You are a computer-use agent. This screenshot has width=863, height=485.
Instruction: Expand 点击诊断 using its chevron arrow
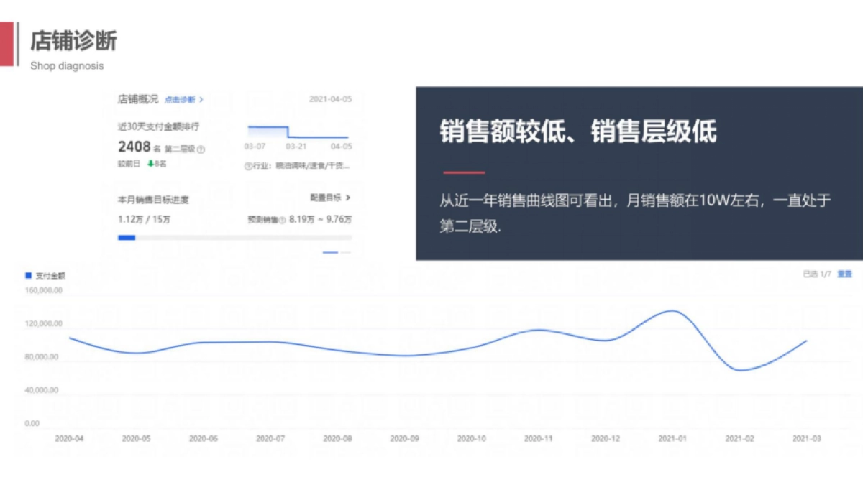[201, 101]
